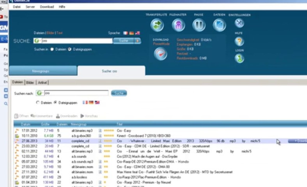Switch to the Suche: cro tab

point(111,71)
